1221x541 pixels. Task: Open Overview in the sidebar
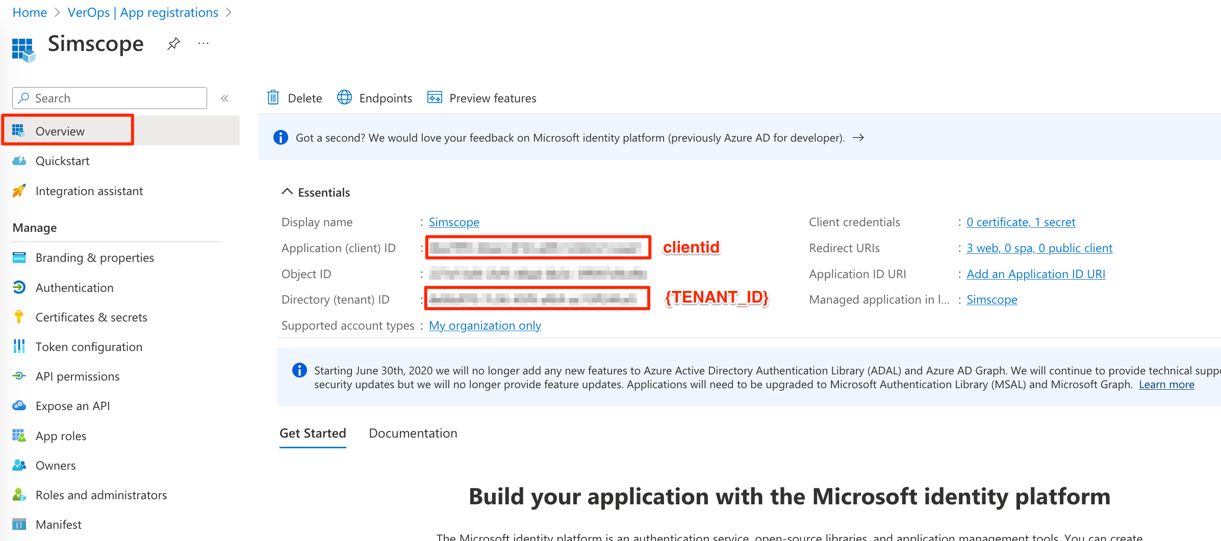[x=121, y=131]
